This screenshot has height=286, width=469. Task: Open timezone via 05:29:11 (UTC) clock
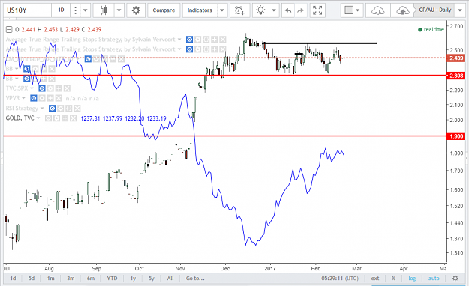pos(340,279)
